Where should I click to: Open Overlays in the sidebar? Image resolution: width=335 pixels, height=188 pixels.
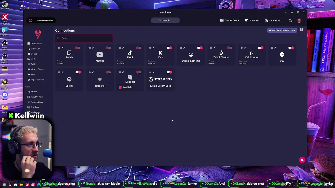33,107
